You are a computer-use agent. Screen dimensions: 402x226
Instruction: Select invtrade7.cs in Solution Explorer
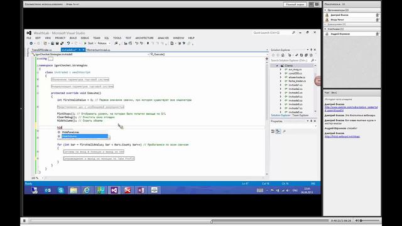[x=295, y=108]
